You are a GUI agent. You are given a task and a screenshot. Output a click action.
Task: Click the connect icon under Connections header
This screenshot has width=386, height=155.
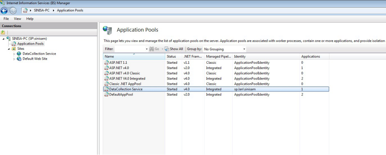click(3, 32)
